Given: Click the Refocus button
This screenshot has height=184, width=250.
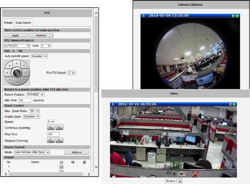Looking at the screenshot, I should click(x=77, y=152).
